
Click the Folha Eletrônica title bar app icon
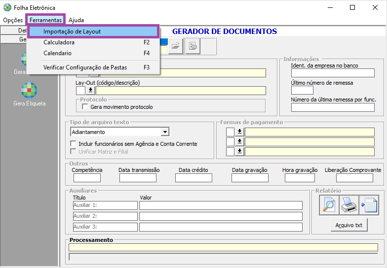(x=7, y=8)
